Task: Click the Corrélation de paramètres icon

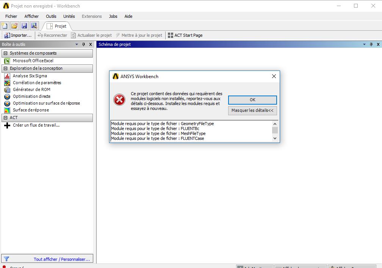Action: (x=7, y=83)
